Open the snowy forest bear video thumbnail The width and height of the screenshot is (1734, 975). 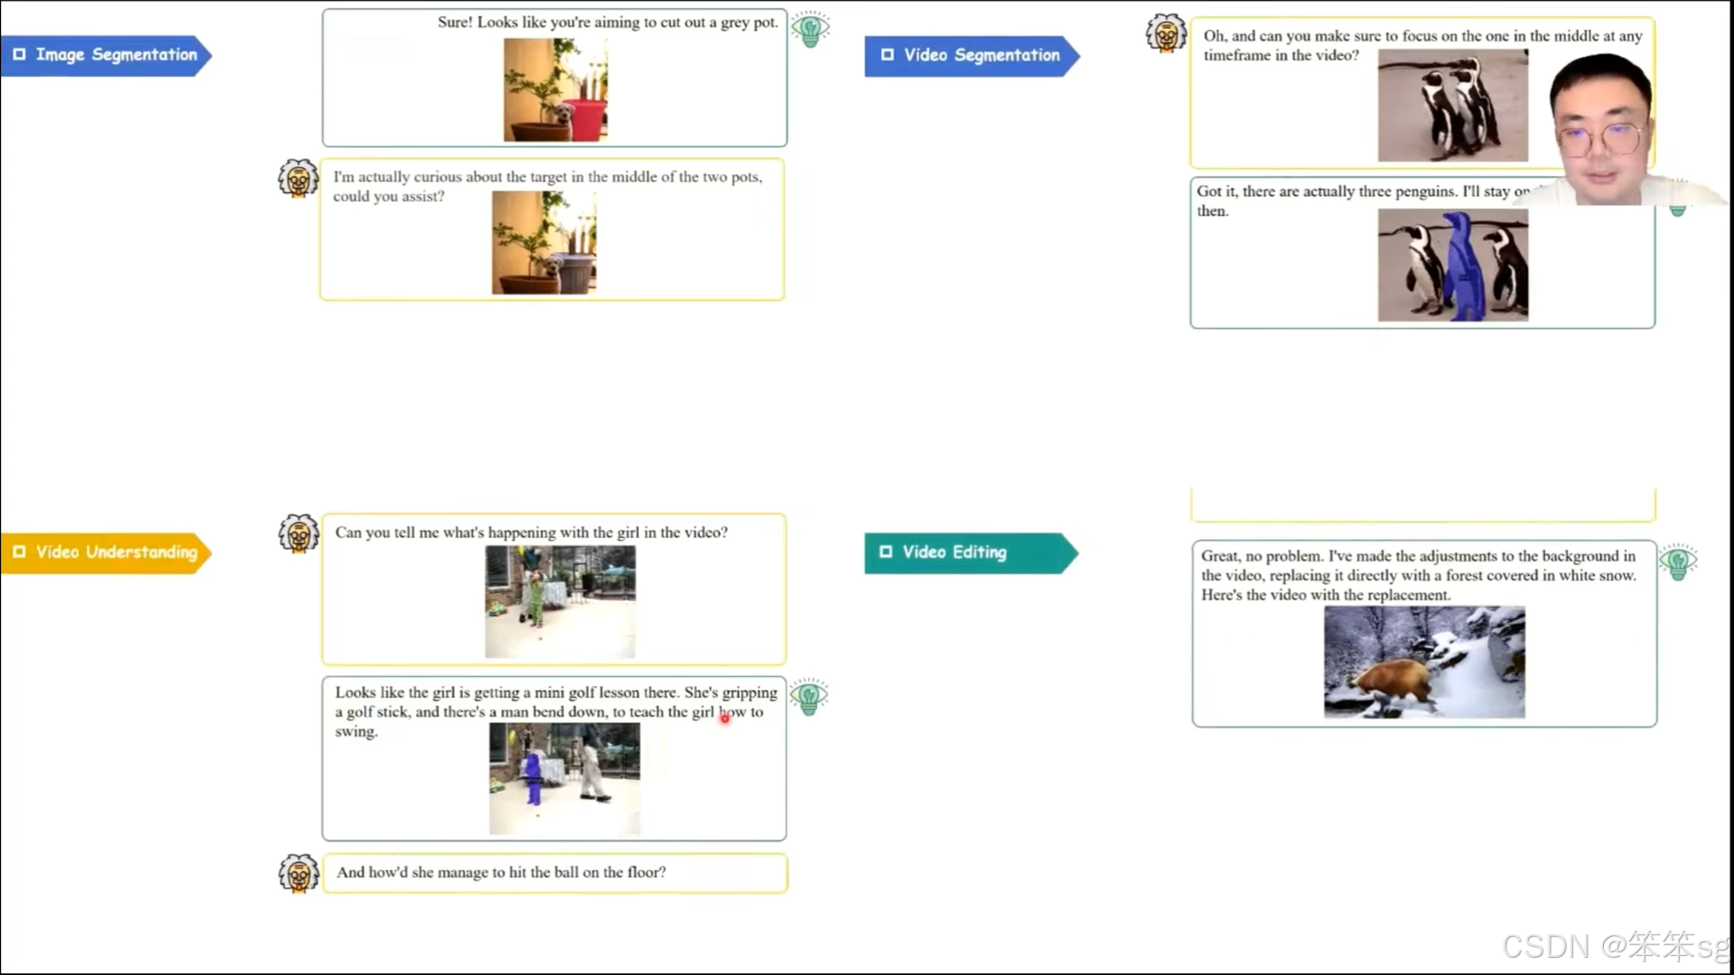tap(1423, 662)
